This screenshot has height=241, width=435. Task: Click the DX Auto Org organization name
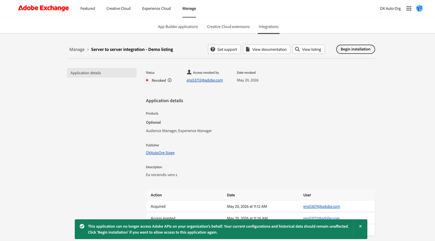[390, 9]
